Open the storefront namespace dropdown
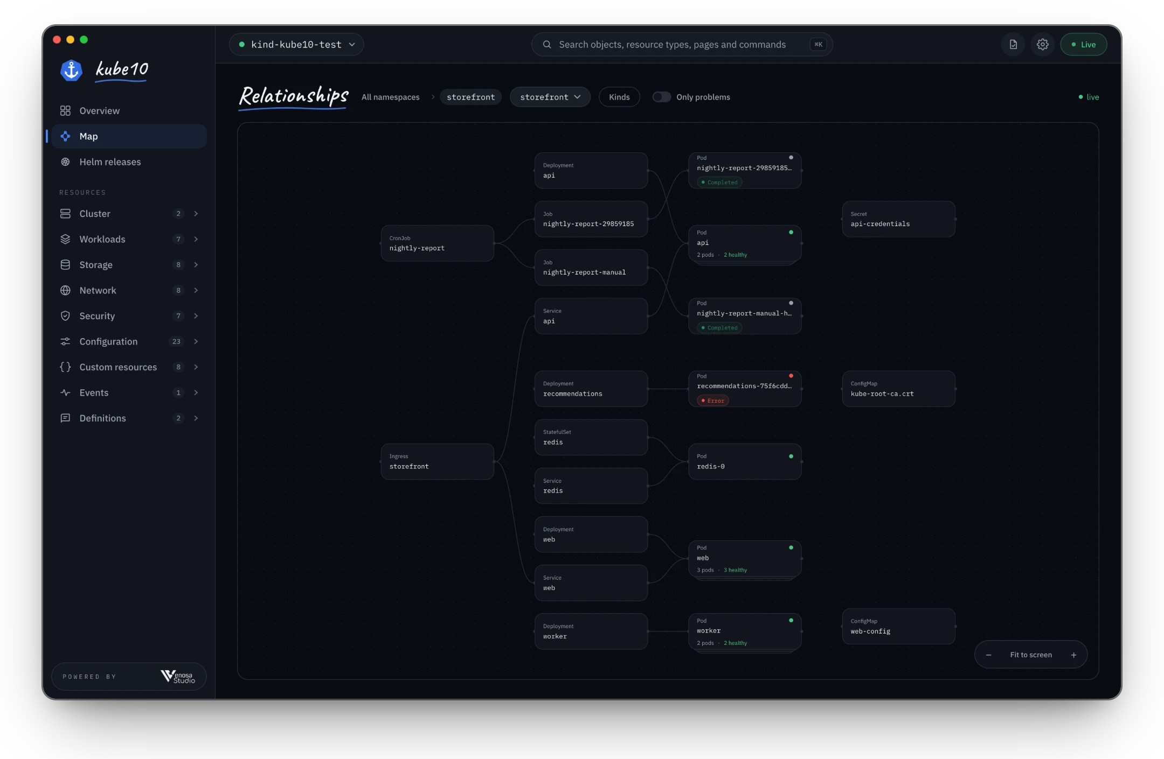The width and height of the screenshot is (1164, 759). click(550, 97)
